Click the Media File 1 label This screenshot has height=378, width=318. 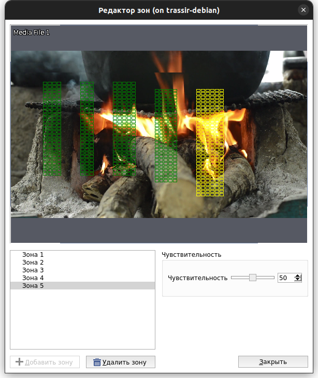(32, 32)
